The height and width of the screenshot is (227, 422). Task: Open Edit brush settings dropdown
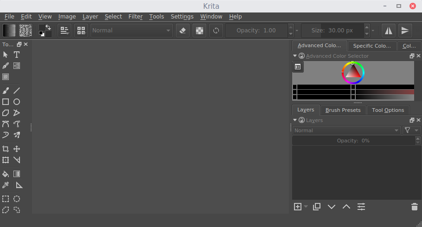pos(64,31)
